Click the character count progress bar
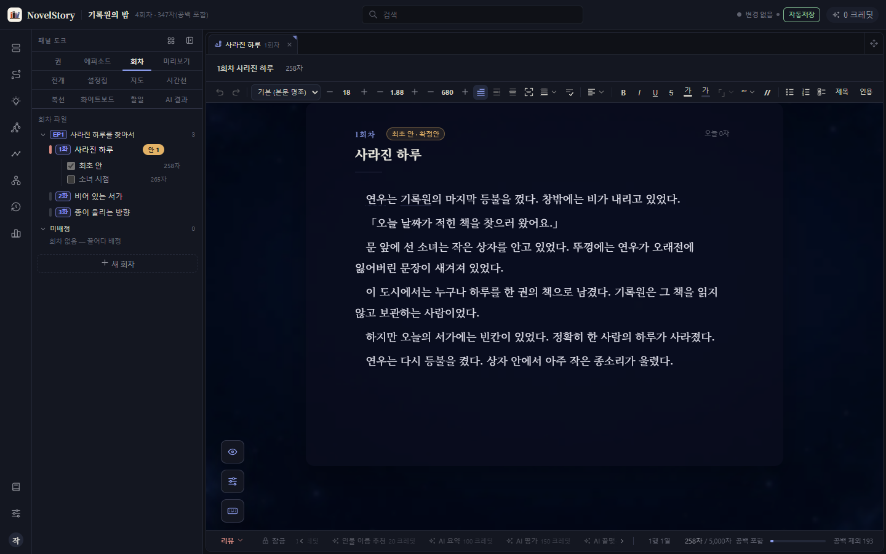 pos(797,541)
